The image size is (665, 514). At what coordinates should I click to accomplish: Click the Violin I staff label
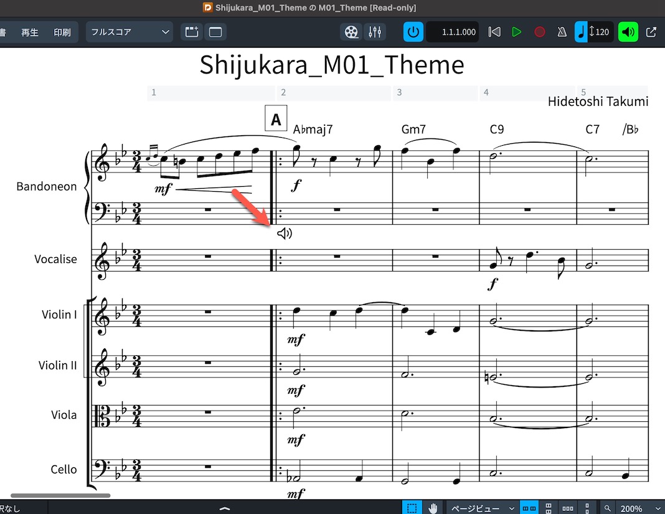click(x=59, y=315)
